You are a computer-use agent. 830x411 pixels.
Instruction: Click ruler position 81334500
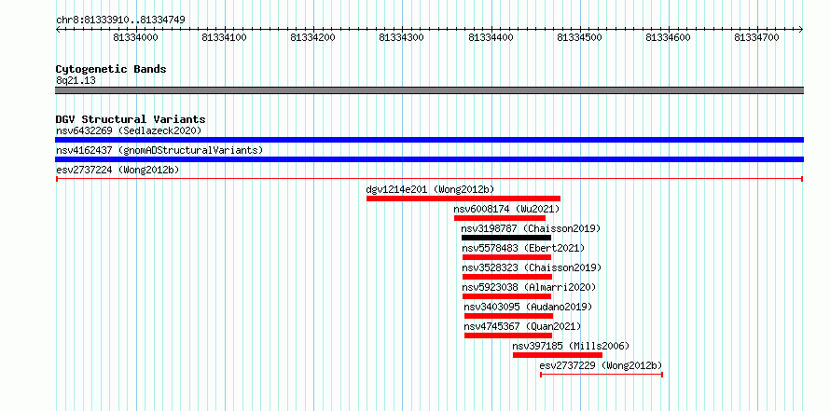580,37
